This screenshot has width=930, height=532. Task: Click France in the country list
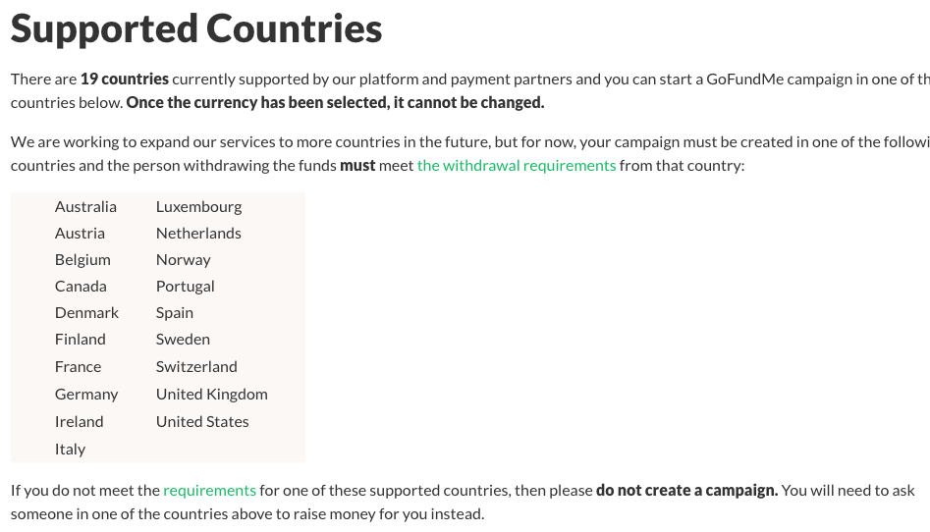tap(78, 366)
